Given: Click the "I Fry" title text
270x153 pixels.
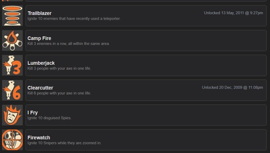Looking at the screenshot, I should [33, 112].
